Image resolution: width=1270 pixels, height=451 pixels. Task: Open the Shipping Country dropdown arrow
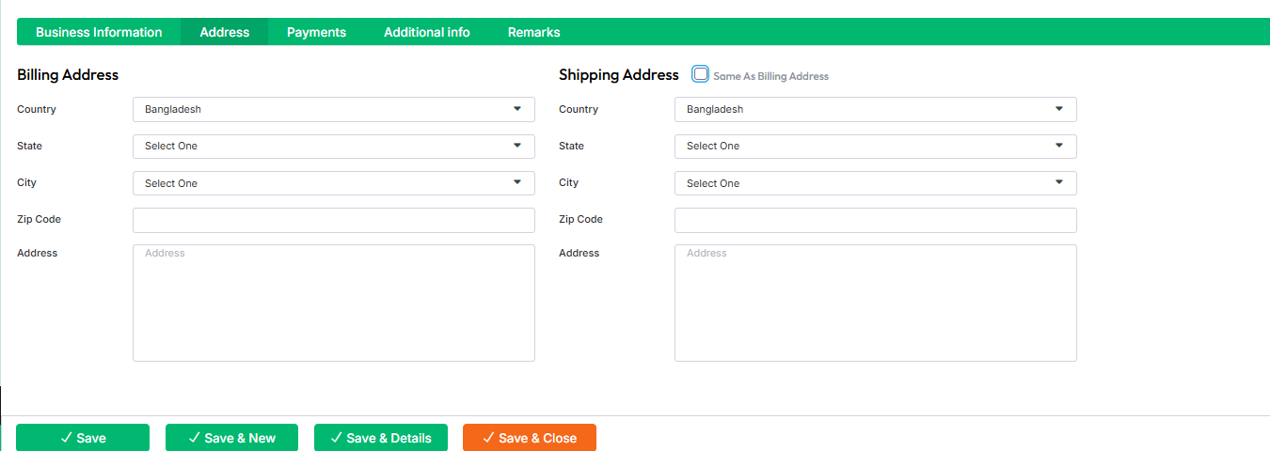pos(1058,109)
